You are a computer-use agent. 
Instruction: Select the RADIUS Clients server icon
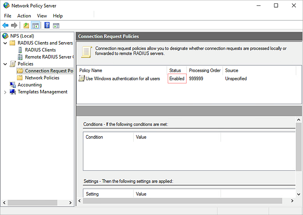(x=20, y=50)
